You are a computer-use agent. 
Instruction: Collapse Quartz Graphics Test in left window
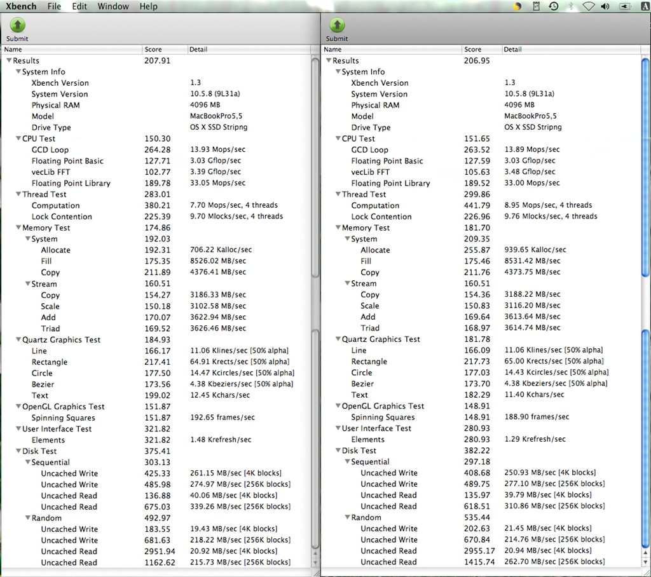click(x=18, y=339)
